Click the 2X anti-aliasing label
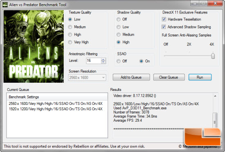Screen dimensions: 225x152 click(x=189, y=44)
